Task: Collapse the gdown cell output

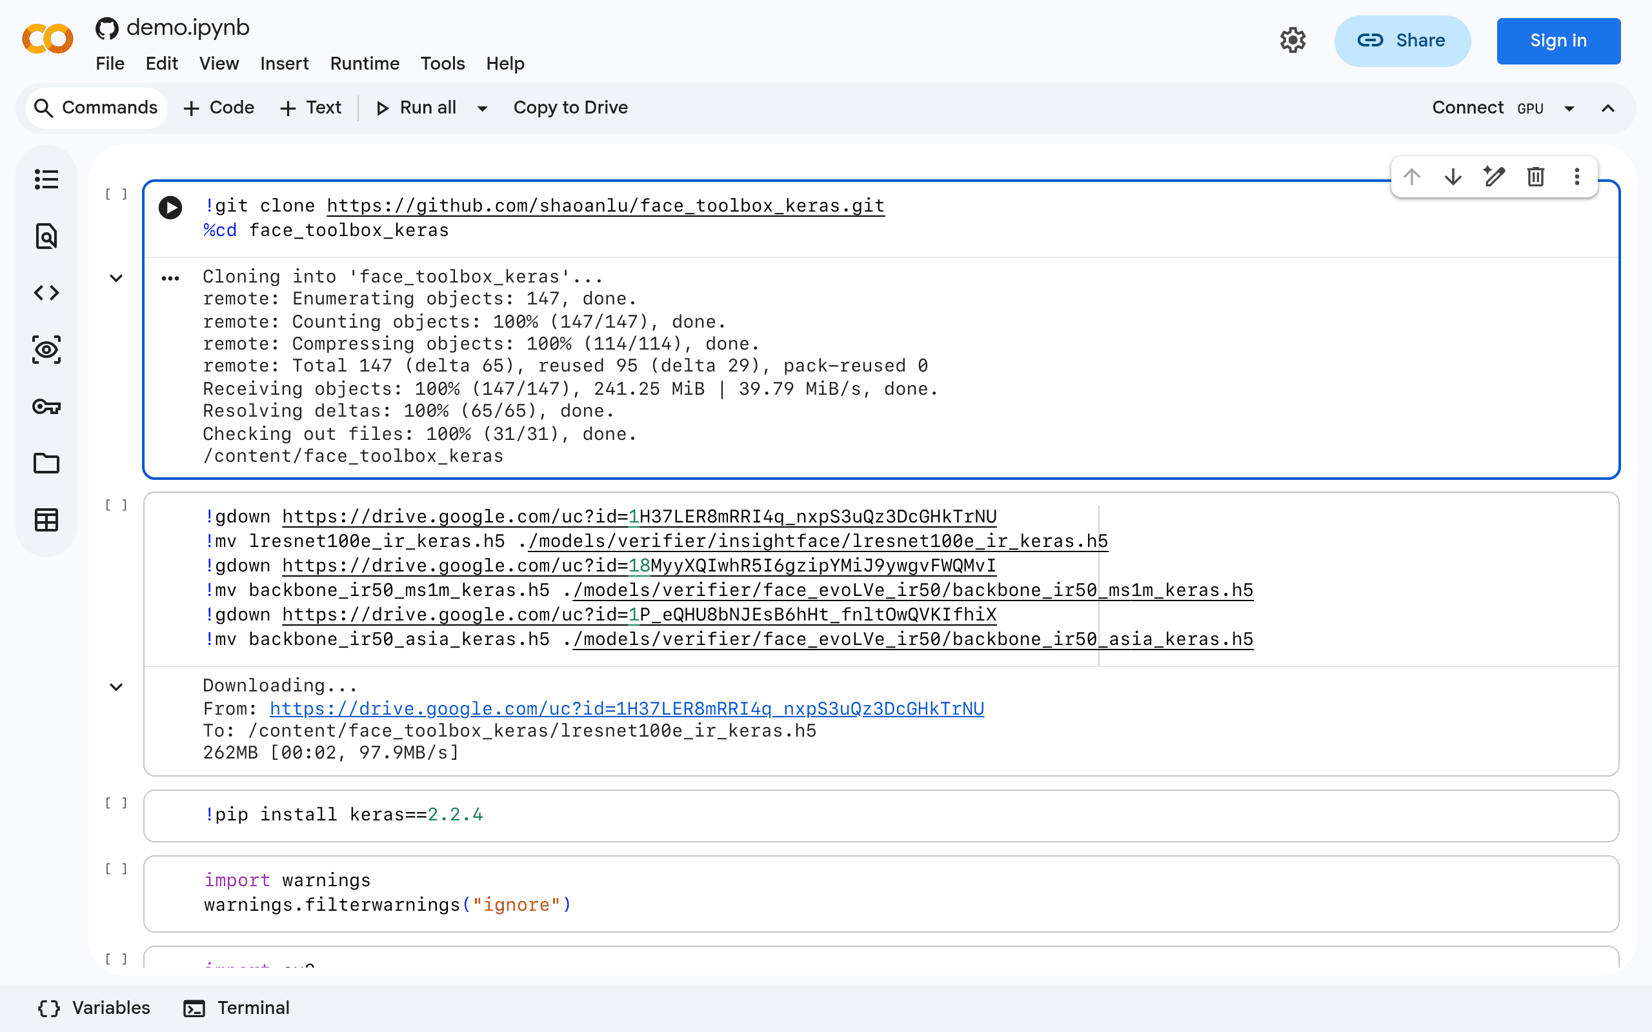Action: (x=116, y=687)
